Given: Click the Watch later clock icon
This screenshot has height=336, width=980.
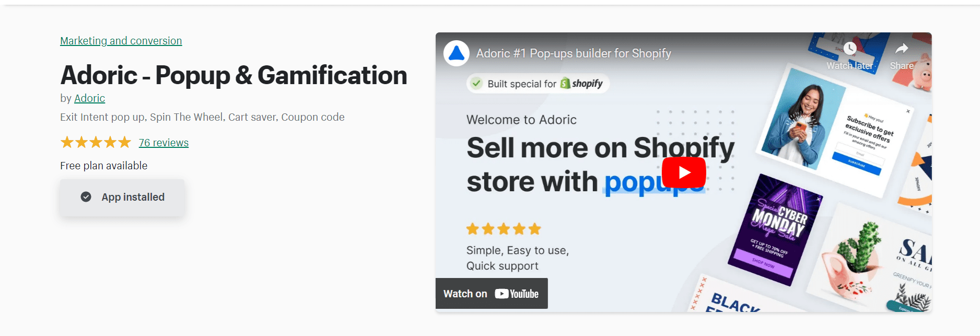Looking at the screenshot, I should coord(850,49).
